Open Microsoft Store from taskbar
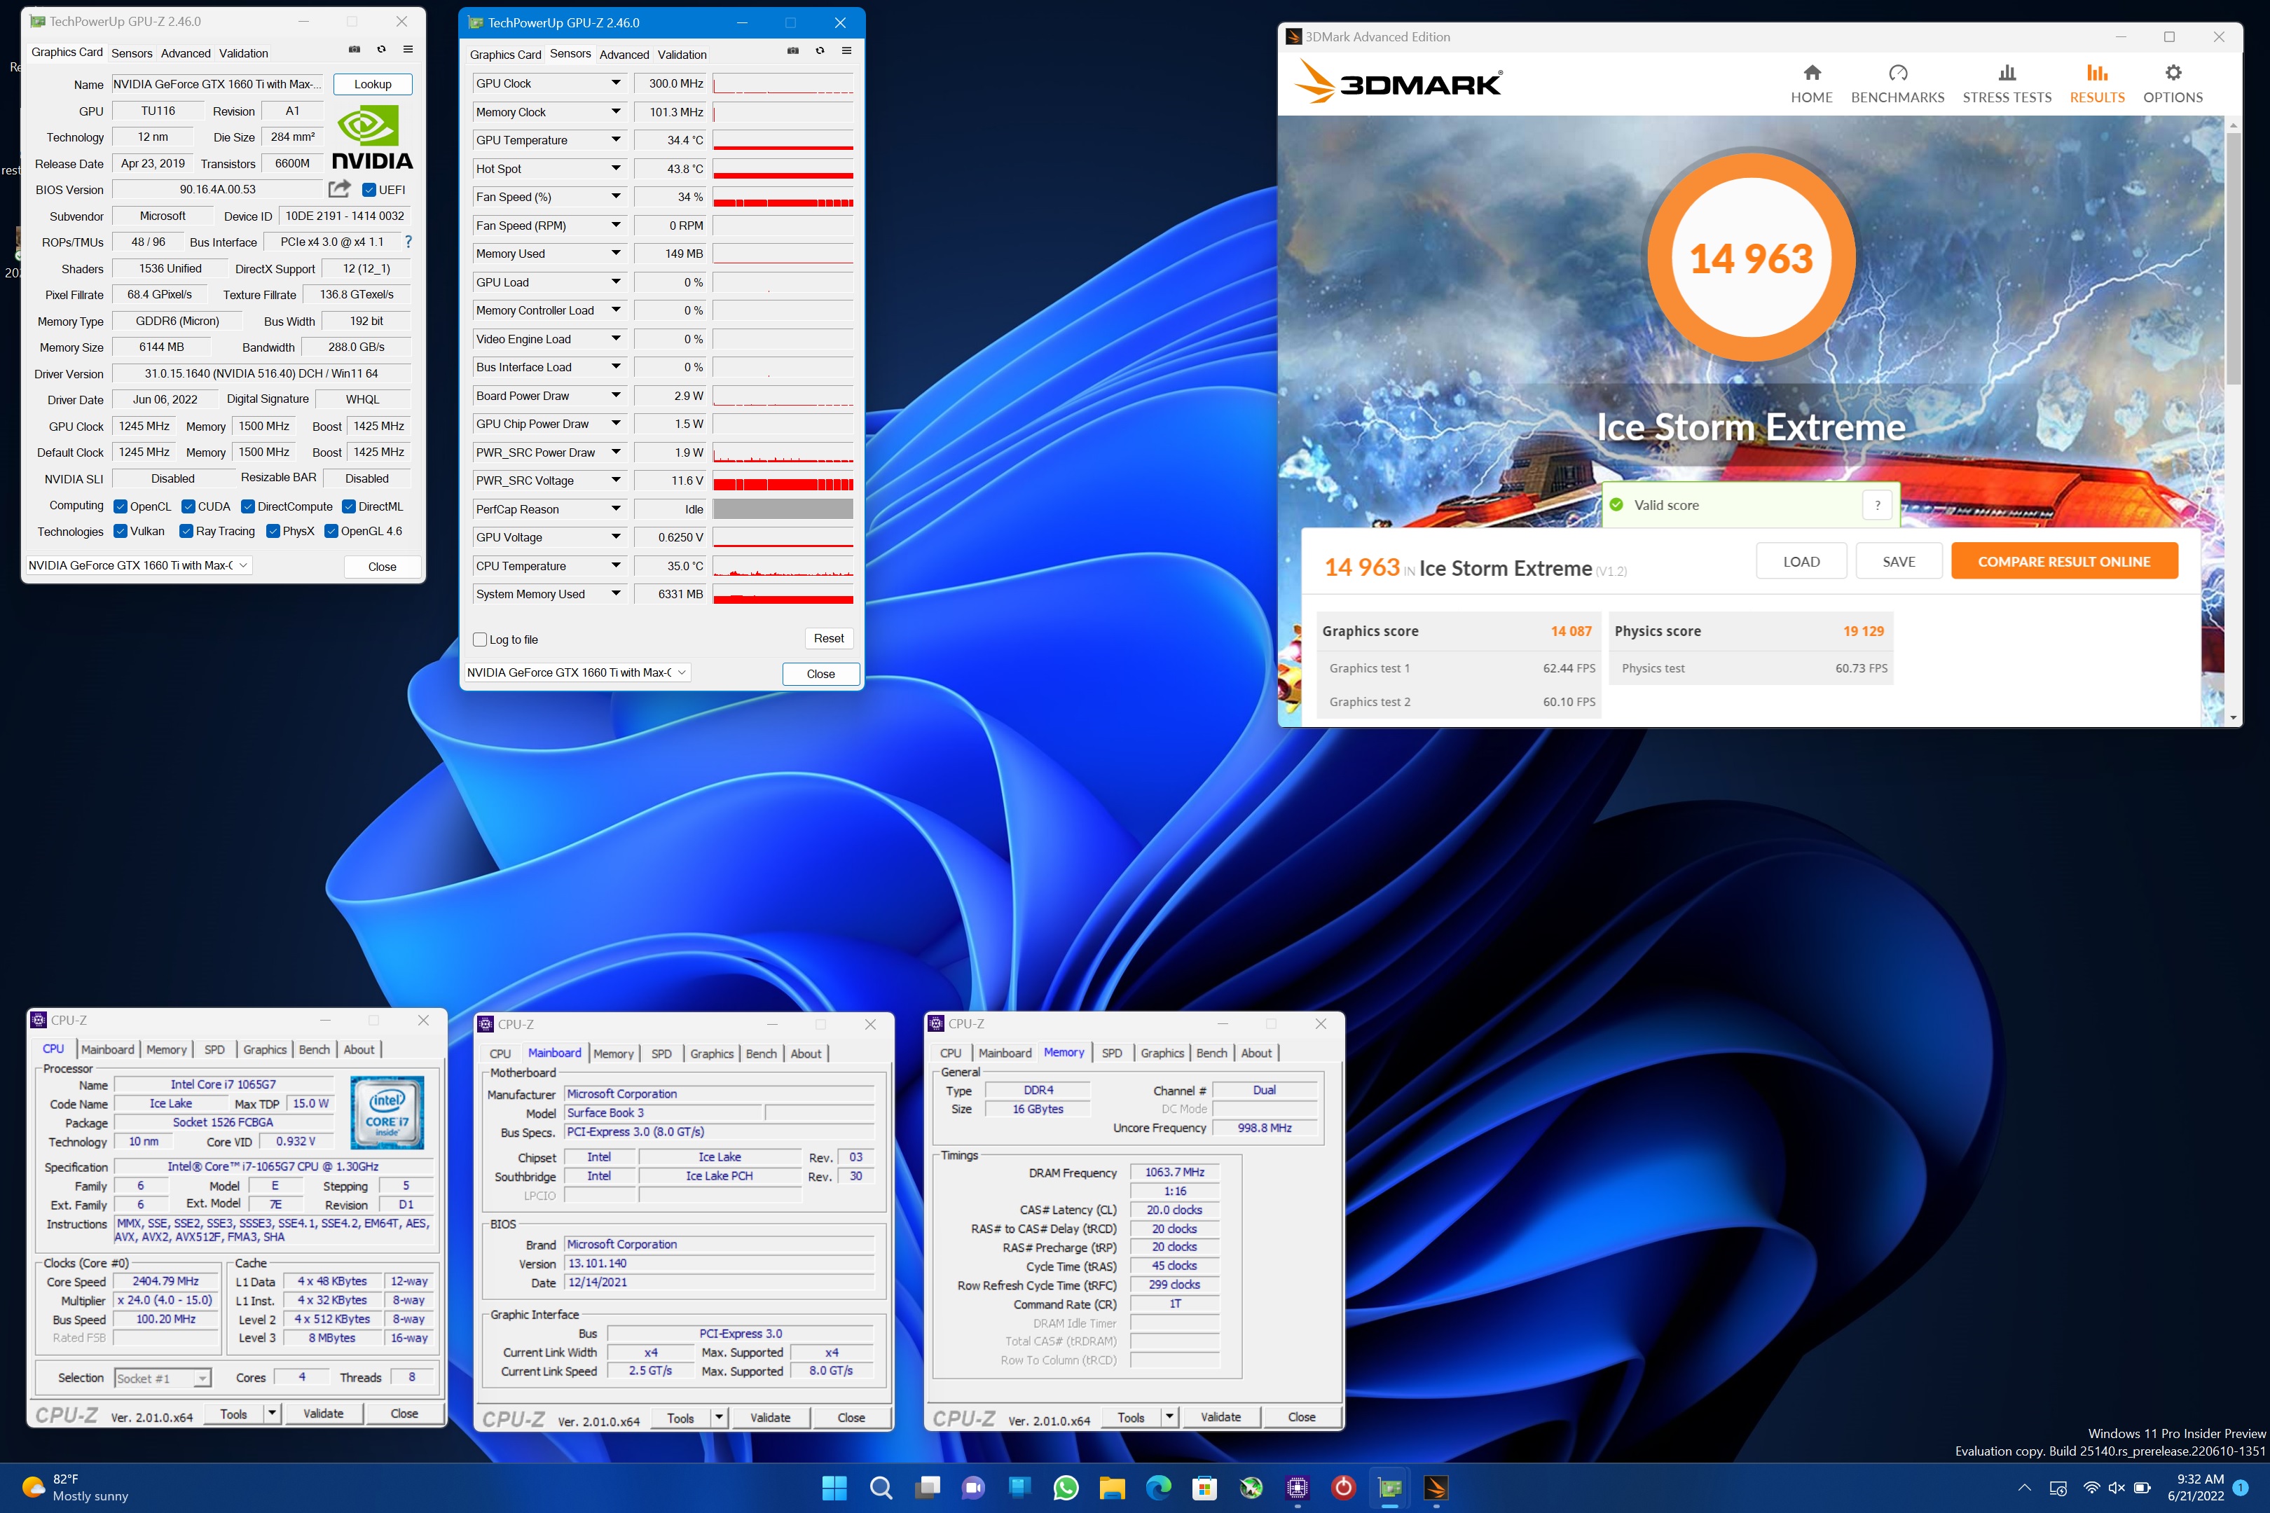This screenshot has height=1513, width=2270. tap(1204, 1488)
